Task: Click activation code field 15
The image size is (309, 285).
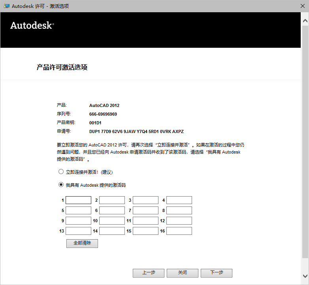Action: pos(146,231)
